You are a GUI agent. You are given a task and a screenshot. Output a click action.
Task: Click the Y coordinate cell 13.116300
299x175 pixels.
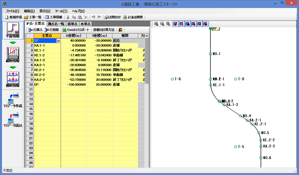point(99,70)
